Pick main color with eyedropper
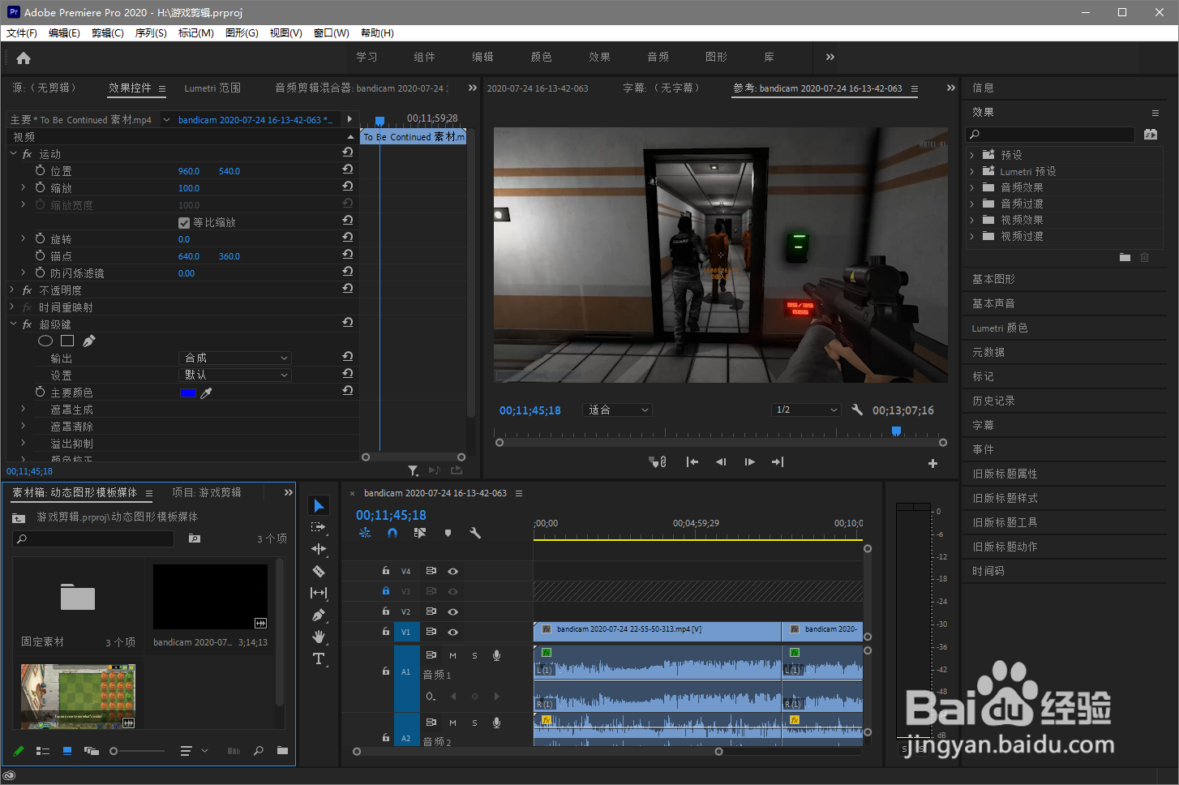This screenshot has width=1179, height=785. click(x=207, y=392)
